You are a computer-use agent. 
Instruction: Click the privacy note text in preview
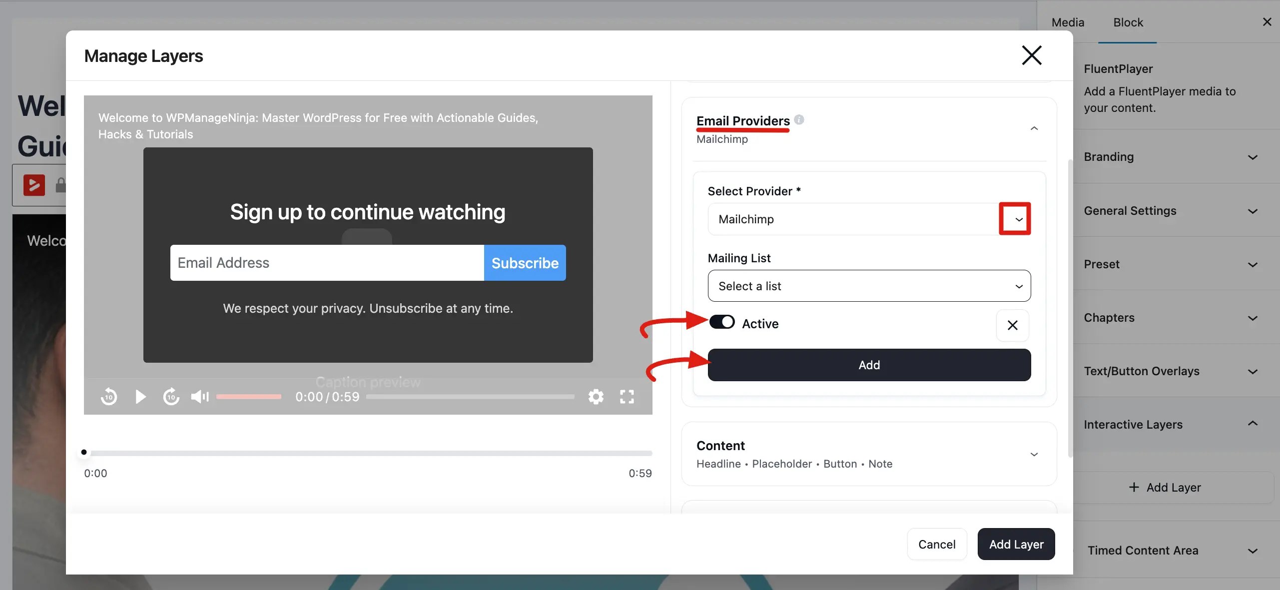click(x=368, y=308)
